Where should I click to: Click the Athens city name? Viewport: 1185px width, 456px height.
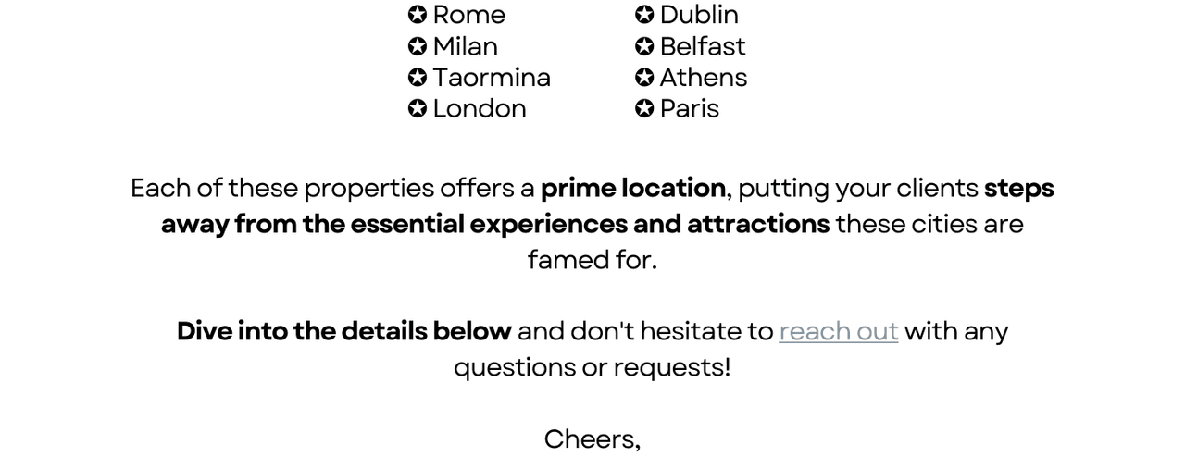704,78
